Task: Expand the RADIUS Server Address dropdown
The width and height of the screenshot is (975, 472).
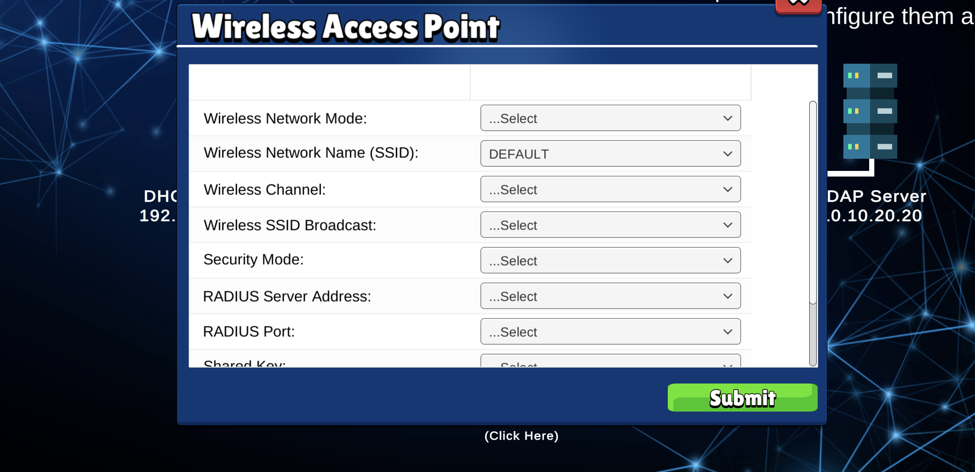Action: tap(610, 296)
